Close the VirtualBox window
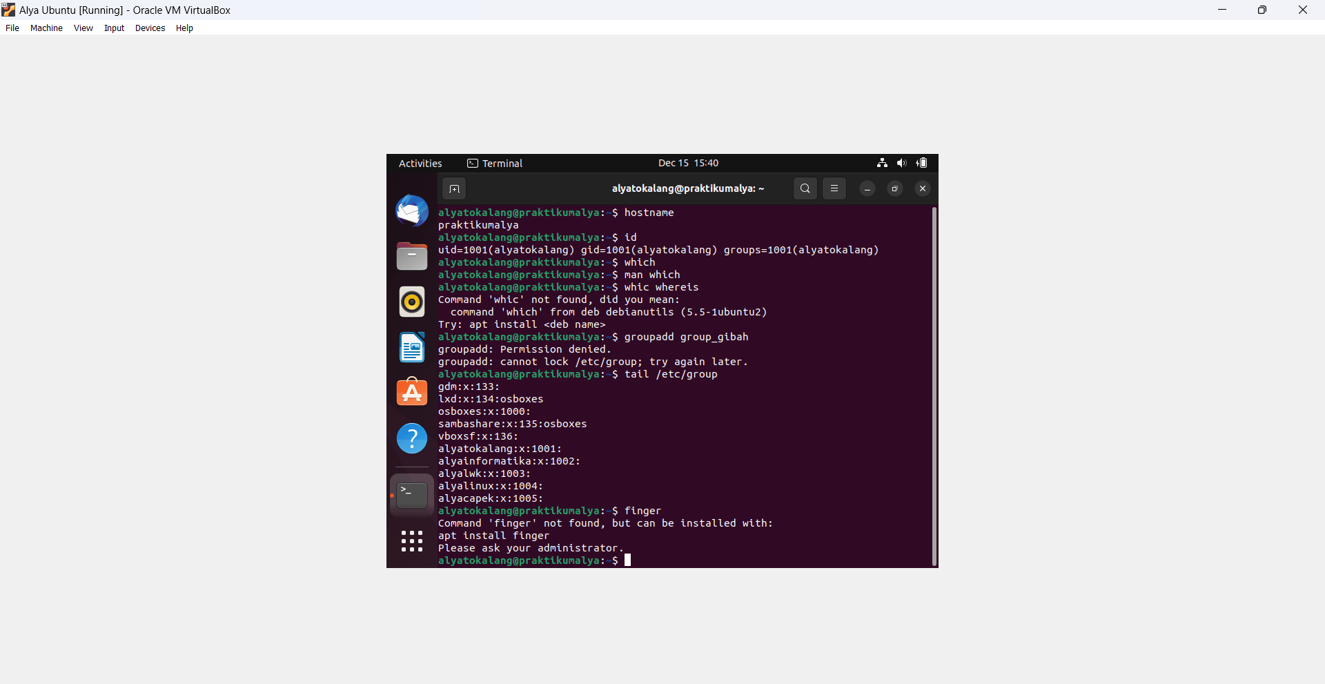This screenshot has width=1325, height=684. point(1303,10)
